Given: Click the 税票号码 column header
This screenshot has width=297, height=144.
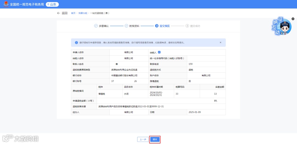Looking at the screenshot, I should coord(180,87).
